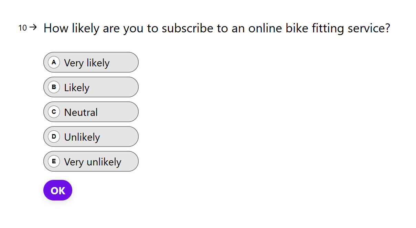
Task: Click the letter A key badge
Action: [54, 63]
